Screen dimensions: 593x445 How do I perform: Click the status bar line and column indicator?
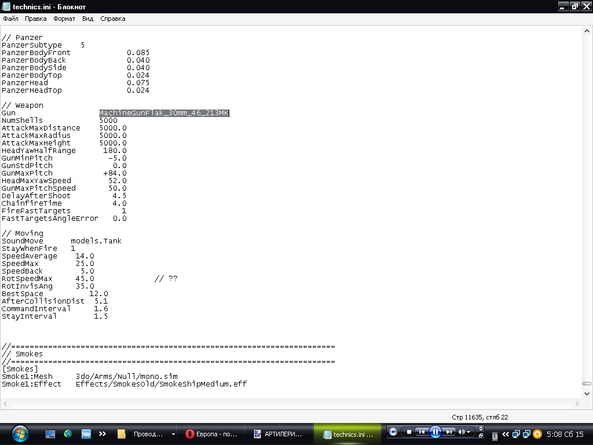point(480,417)
